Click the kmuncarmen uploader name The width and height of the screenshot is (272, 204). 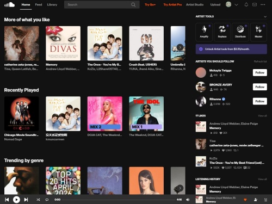(55, 139)
